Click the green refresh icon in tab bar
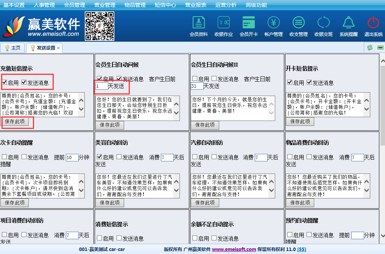This screenshot has width=385, height=254. (369, 48)
